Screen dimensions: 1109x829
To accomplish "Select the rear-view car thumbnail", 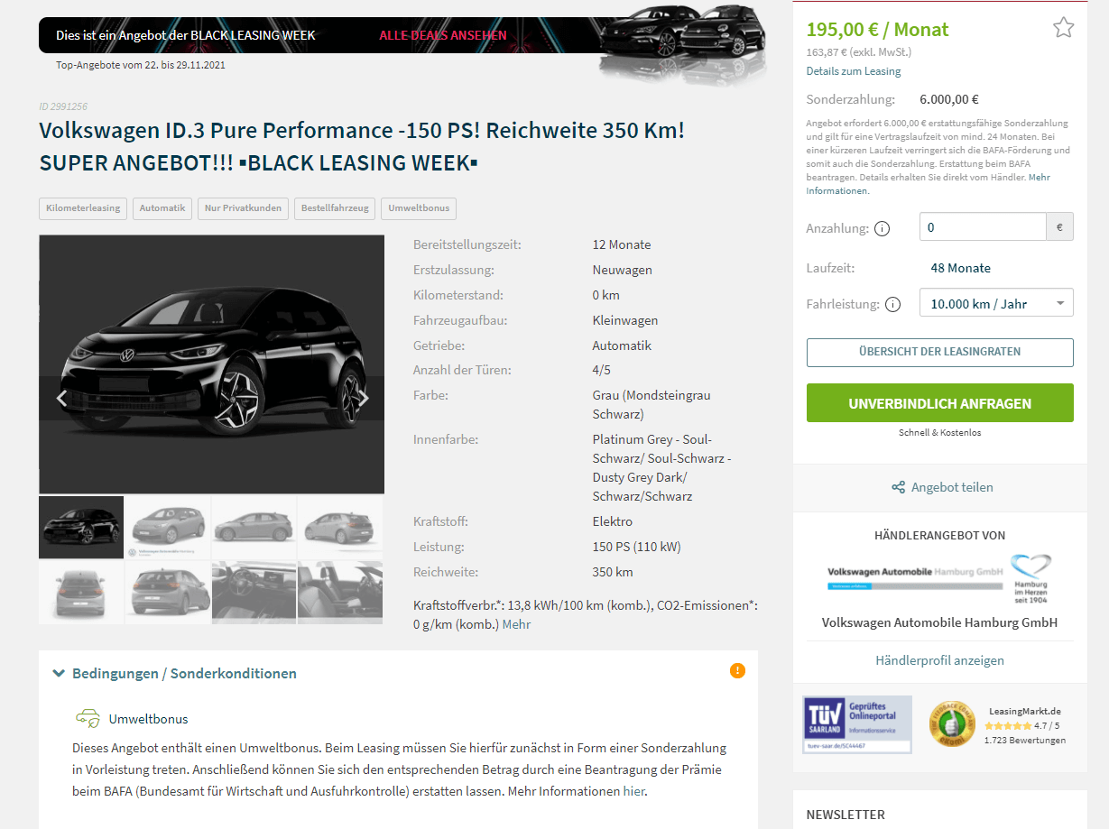I will coord(81,592).
